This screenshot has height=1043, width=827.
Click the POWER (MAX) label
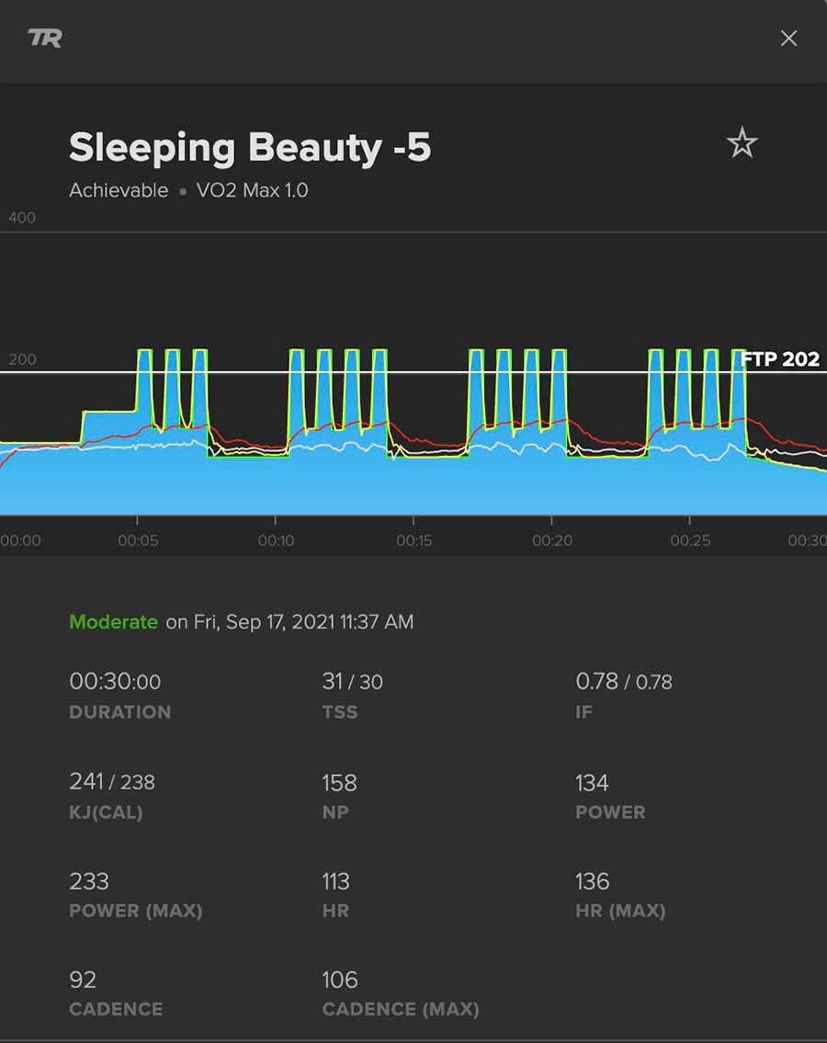[136, 911]
